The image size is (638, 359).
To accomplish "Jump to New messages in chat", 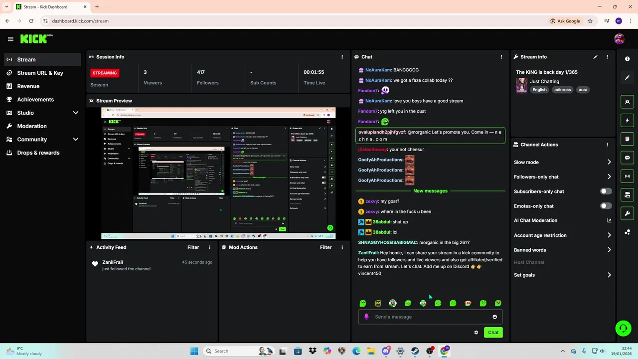I will 430,191.
